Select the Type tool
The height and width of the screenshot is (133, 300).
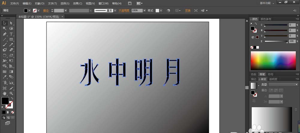[x=11, y=34]
